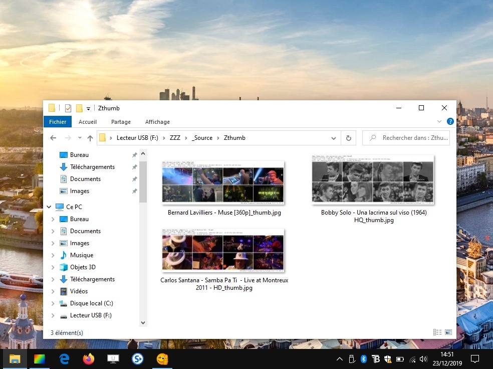This screenshot has height=369, width=493.
Task: Click the Properties icon in the title bar
Action: click(68, 108)
